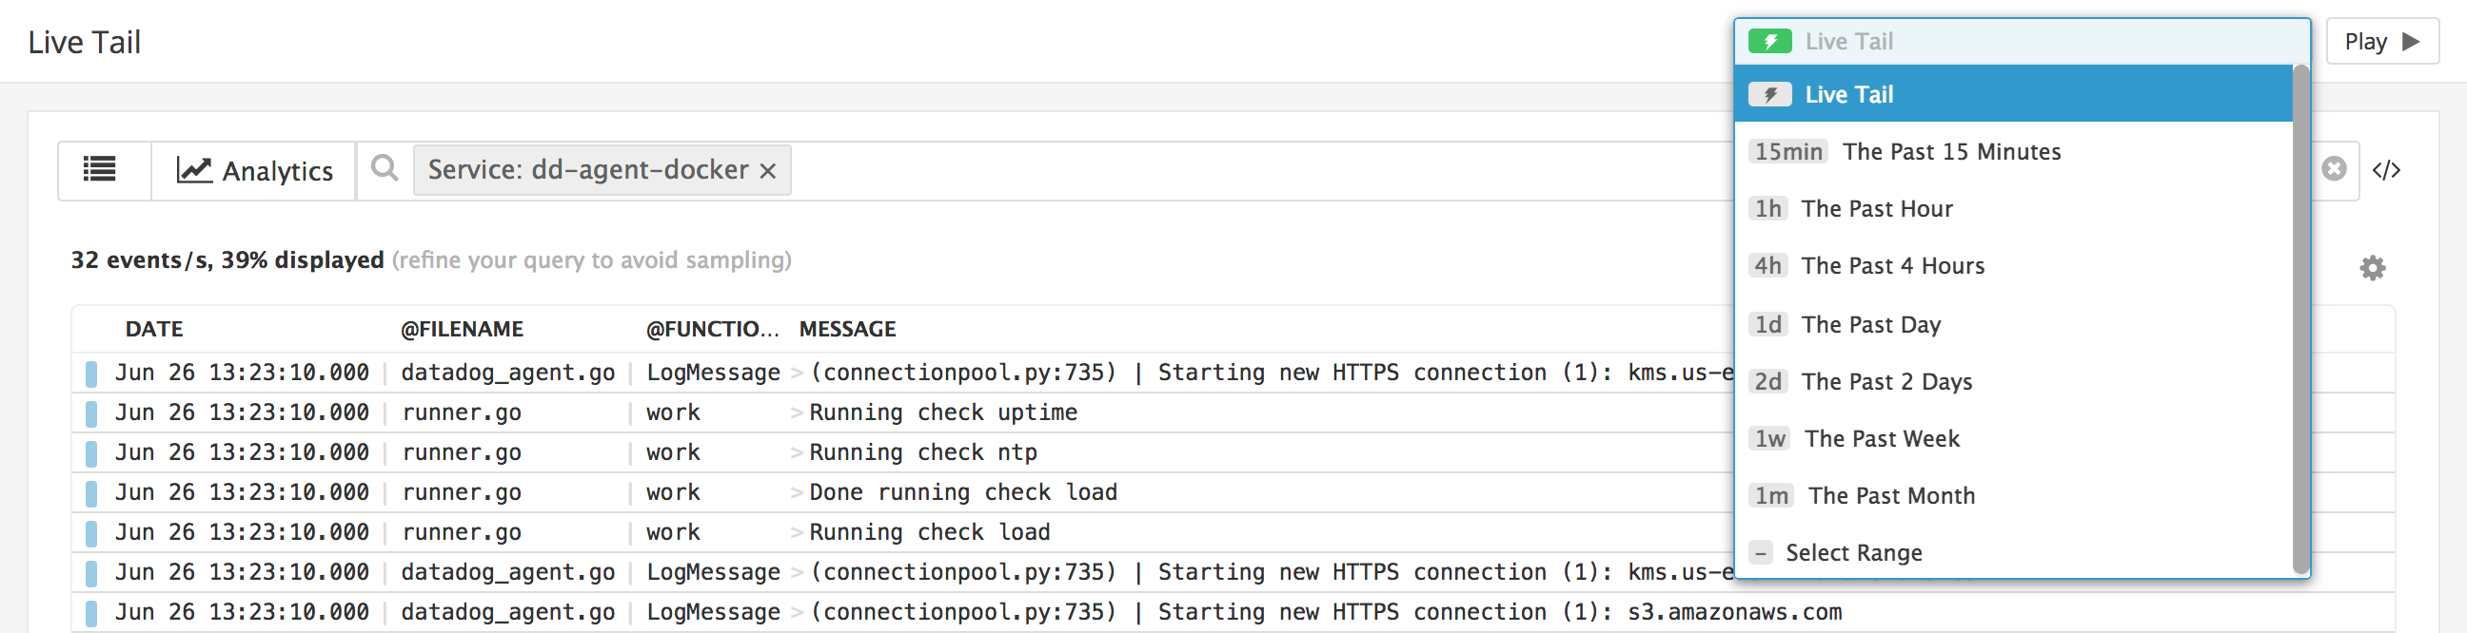The height and width of the screenshot is (633, 2467).
Task: Open the table settings gear
Action: coord(2372,268)
